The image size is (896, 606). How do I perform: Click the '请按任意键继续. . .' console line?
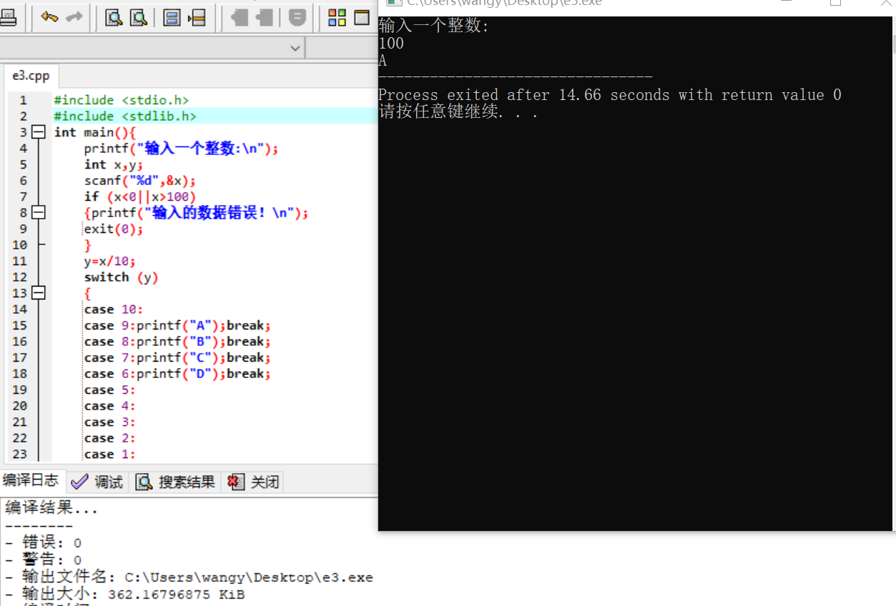458,112
